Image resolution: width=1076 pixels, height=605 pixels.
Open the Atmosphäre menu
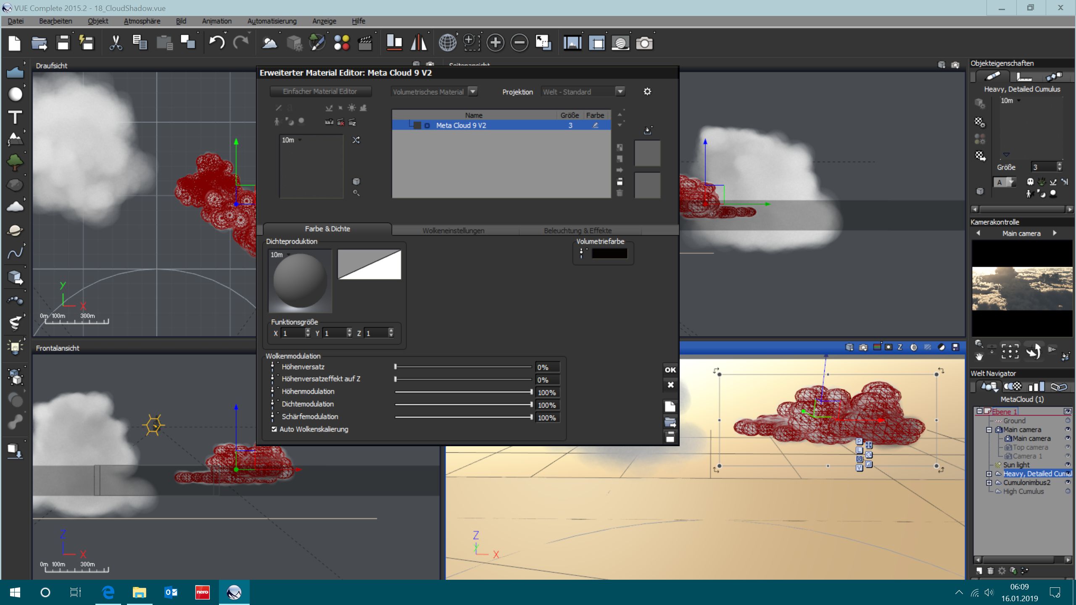(142, 21)
